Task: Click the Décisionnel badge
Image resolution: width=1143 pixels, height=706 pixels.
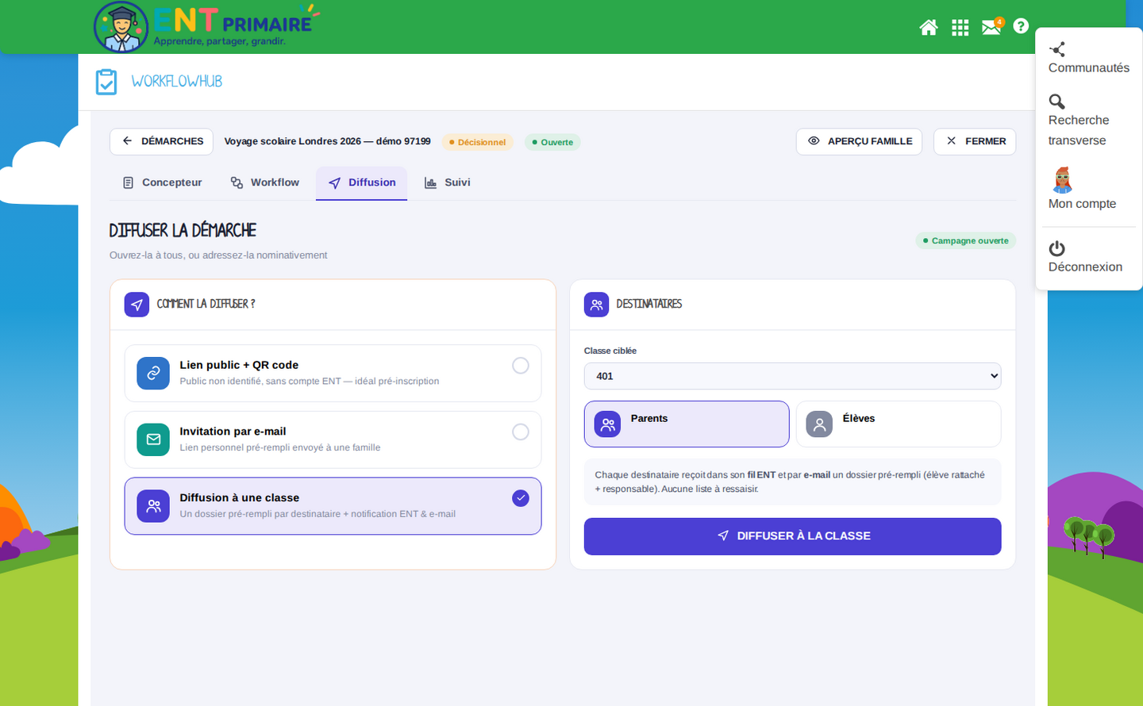Action: click(x=478, y=143)
